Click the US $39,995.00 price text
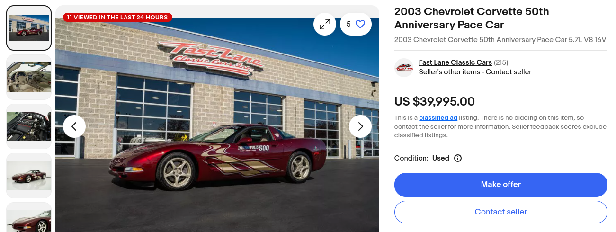The height and width of the screenshot is (232, 616). click(x=435, y=102)
